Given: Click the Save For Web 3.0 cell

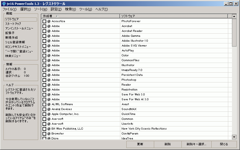Looking at the screenshot, I should (174, 95).
